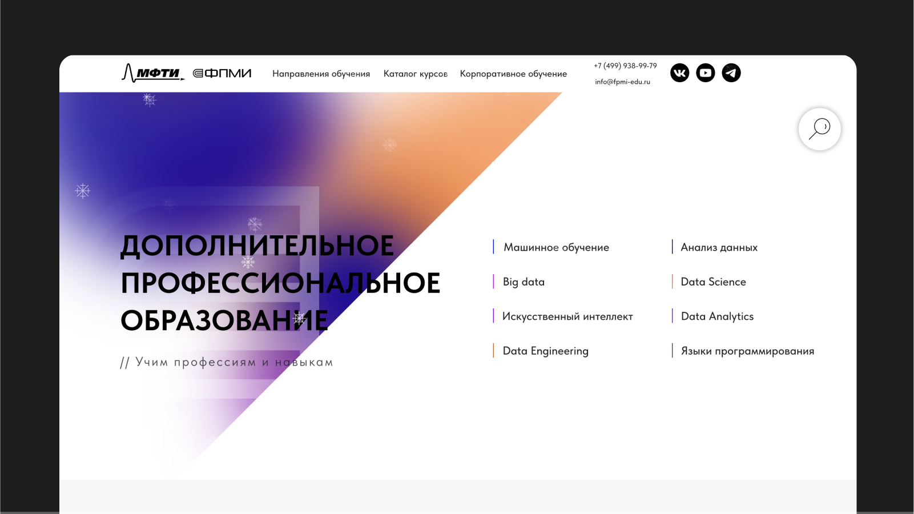The height and width of the screenshot is (514, 914).
Task: Open the YouTube channel icon
Action: pyautogui.click(x=706, y=73)
